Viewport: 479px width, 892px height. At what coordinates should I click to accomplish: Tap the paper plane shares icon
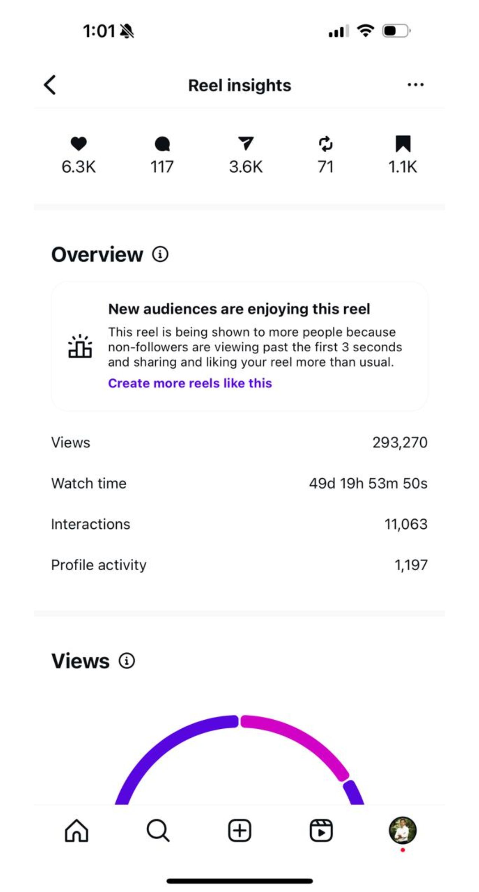[x=246, y=143]
